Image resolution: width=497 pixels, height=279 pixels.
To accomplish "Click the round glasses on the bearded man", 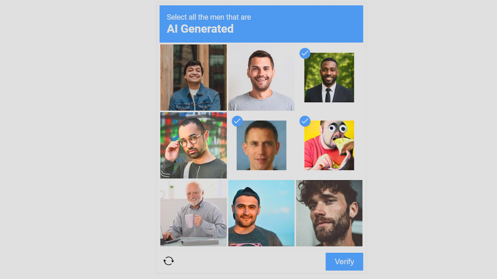I will pos(191,141).
